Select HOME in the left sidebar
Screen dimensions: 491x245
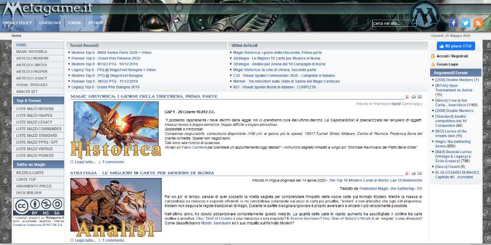coord(38,45)
